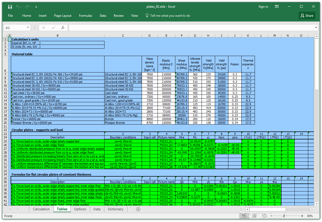The image size is (322, 222).
Task: Select the column B header
Action: point(58,36)
